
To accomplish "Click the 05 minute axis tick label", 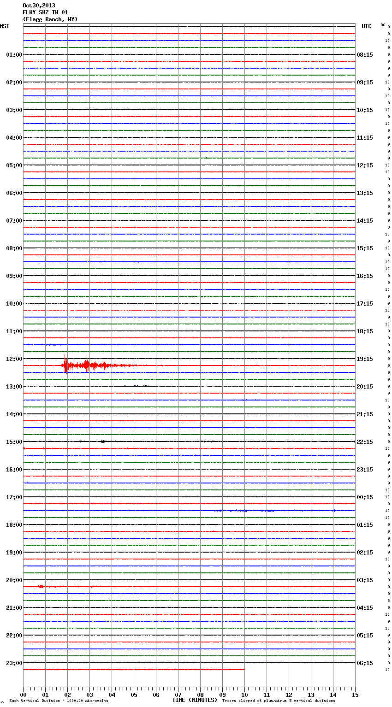I will [134, 695].
